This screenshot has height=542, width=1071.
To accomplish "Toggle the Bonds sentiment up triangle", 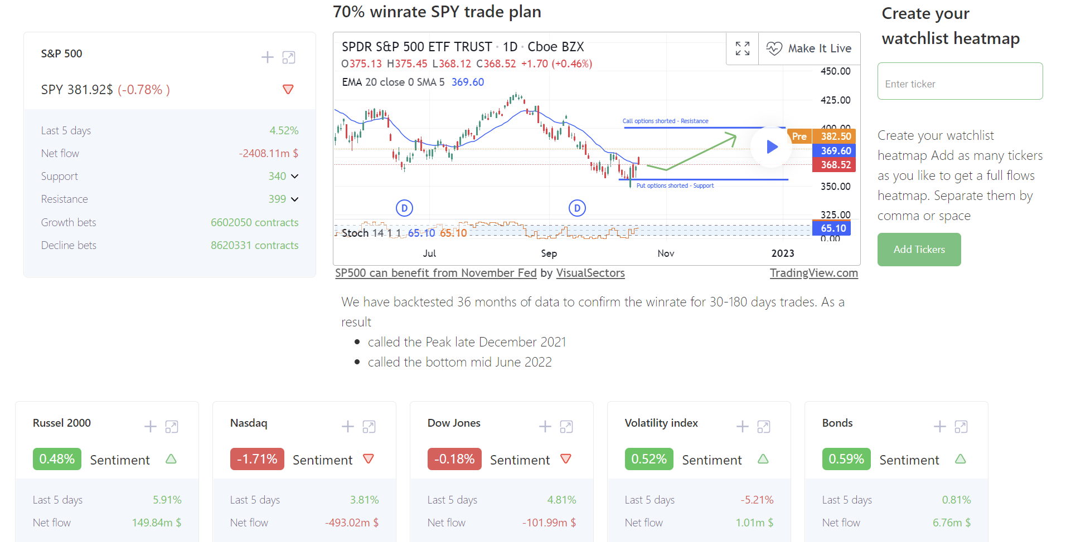I will pyautogui.click(x=961, y=459).
